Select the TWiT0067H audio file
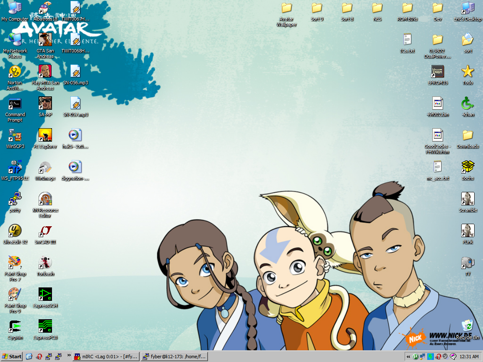The image size is (483, 362). 75,12
